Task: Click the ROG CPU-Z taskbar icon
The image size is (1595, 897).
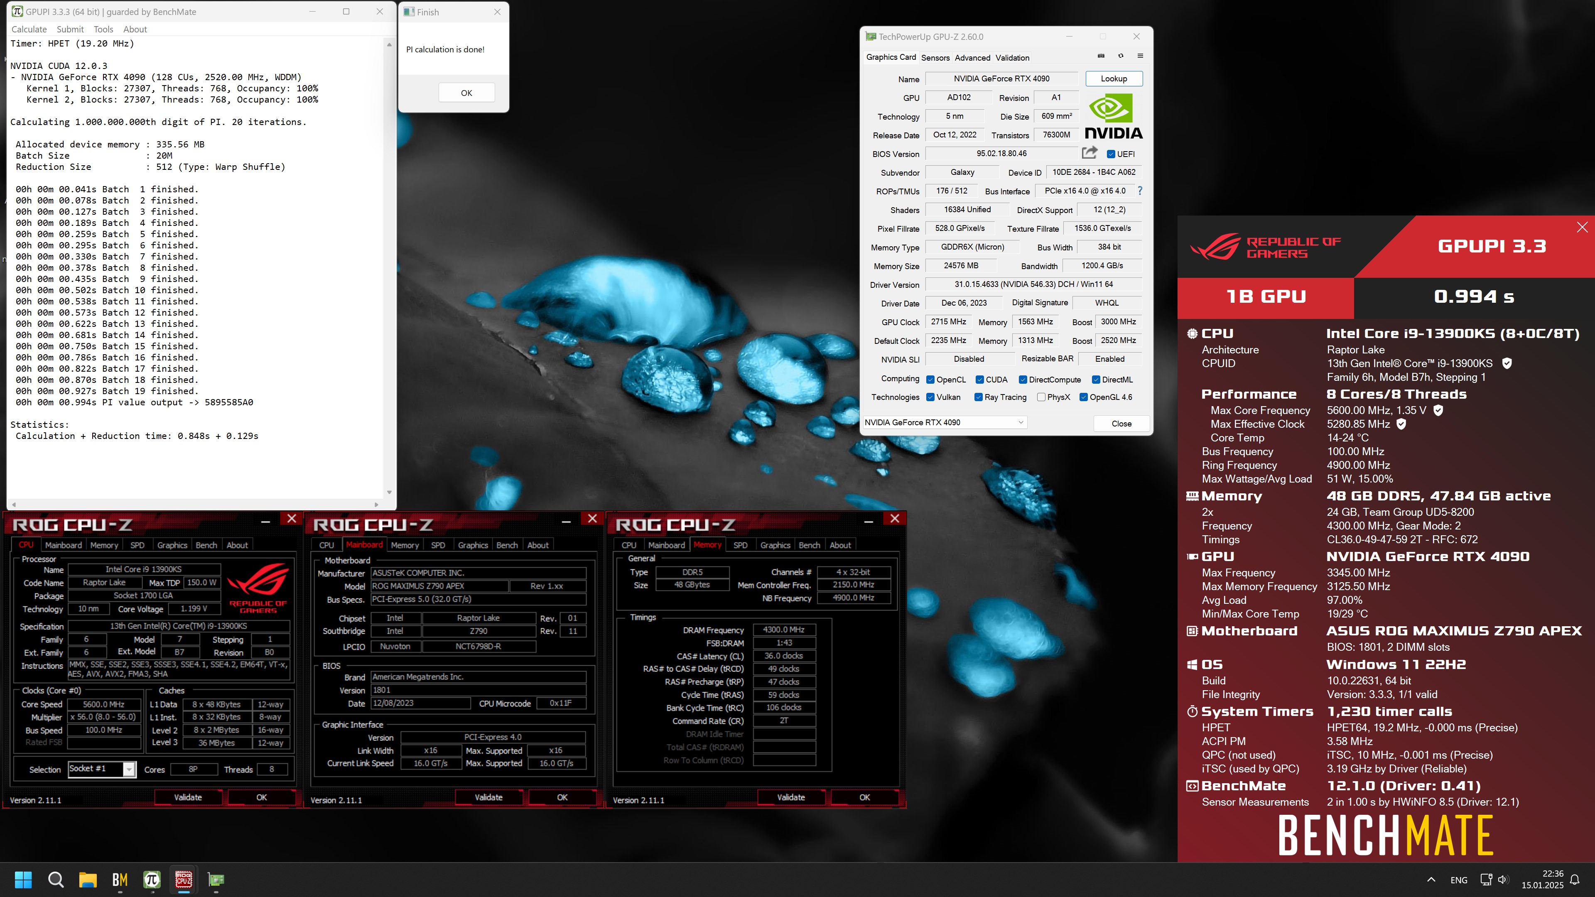Action: tap(184, 880)
